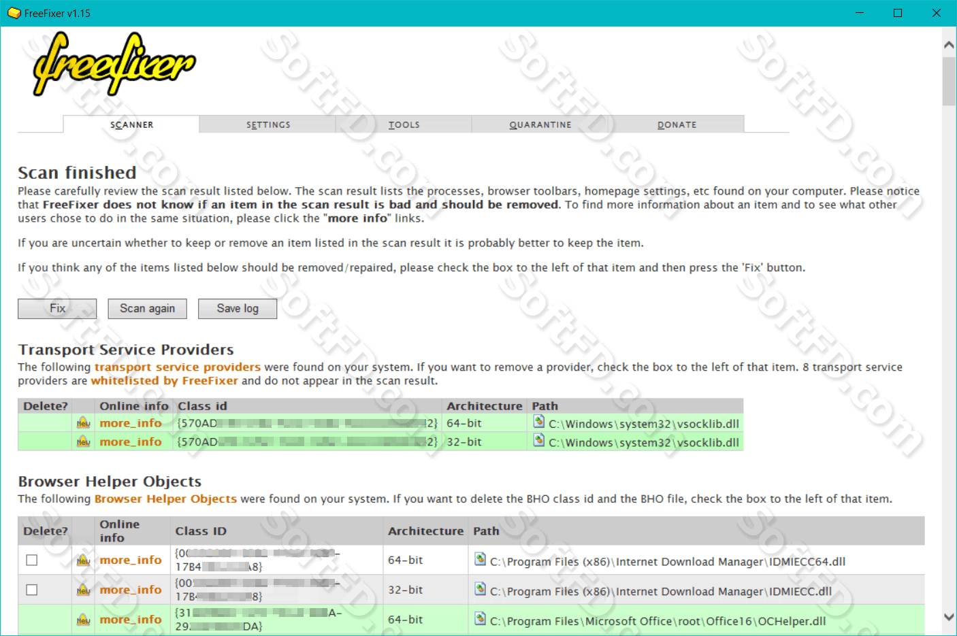Click the FreeFixer logo image
The image size is (957, 636).
(114, 64)
